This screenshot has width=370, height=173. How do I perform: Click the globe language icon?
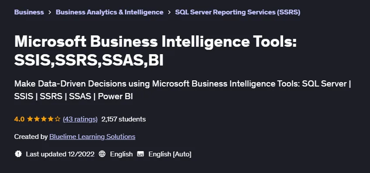[102, 154]
